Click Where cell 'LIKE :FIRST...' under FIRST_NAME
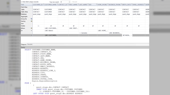 click(x=74, y=28)
